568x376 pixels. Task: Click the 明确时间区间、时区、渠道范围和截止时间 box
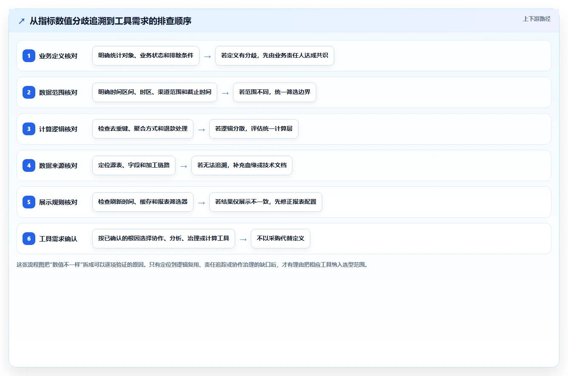pyautogui.click(x=155, y=92)
